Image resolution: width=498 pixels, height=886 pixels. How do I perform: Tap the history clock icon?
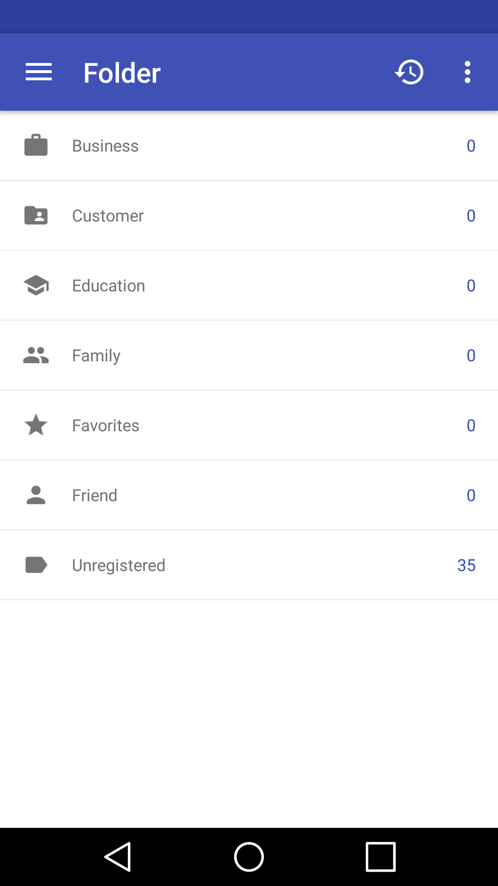tap(409, 72)
